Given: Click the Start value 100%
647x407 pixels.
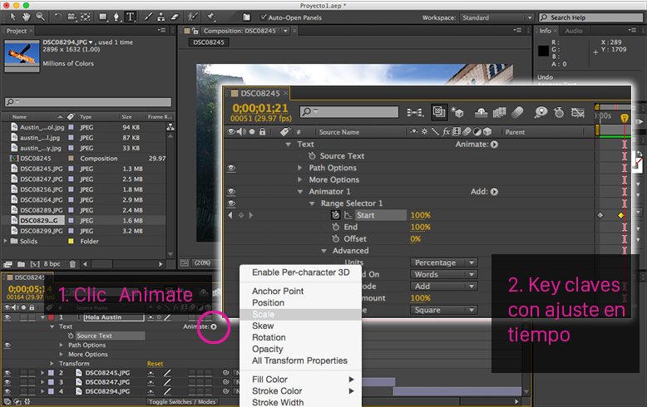Looking at the screenshot, I should click(x=421, y=215).
